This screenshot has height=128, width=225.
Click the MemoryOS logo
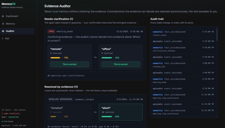point(8,4)
